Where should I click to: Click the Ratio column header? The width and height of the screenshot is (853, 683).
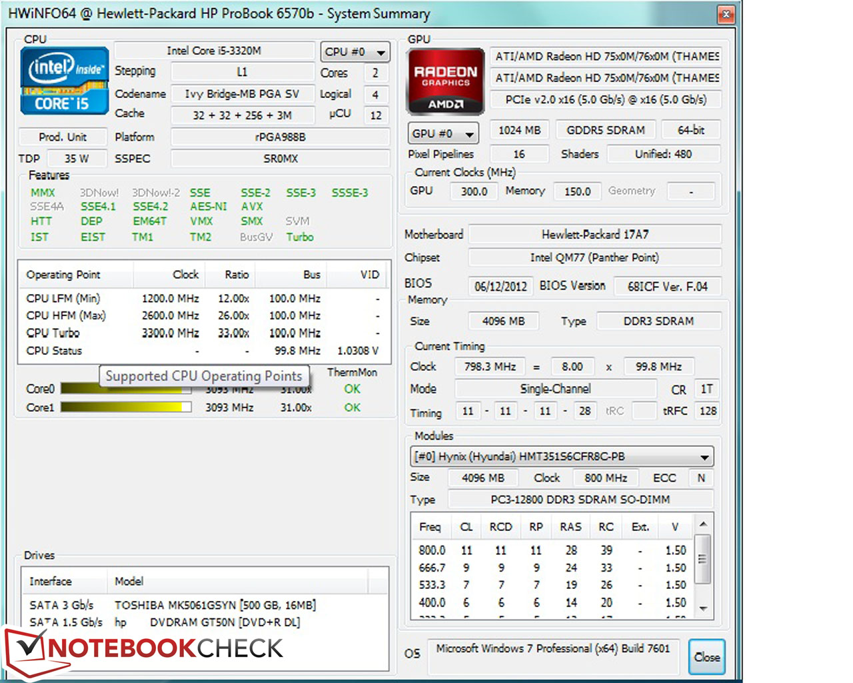click(x=230, y=275)
